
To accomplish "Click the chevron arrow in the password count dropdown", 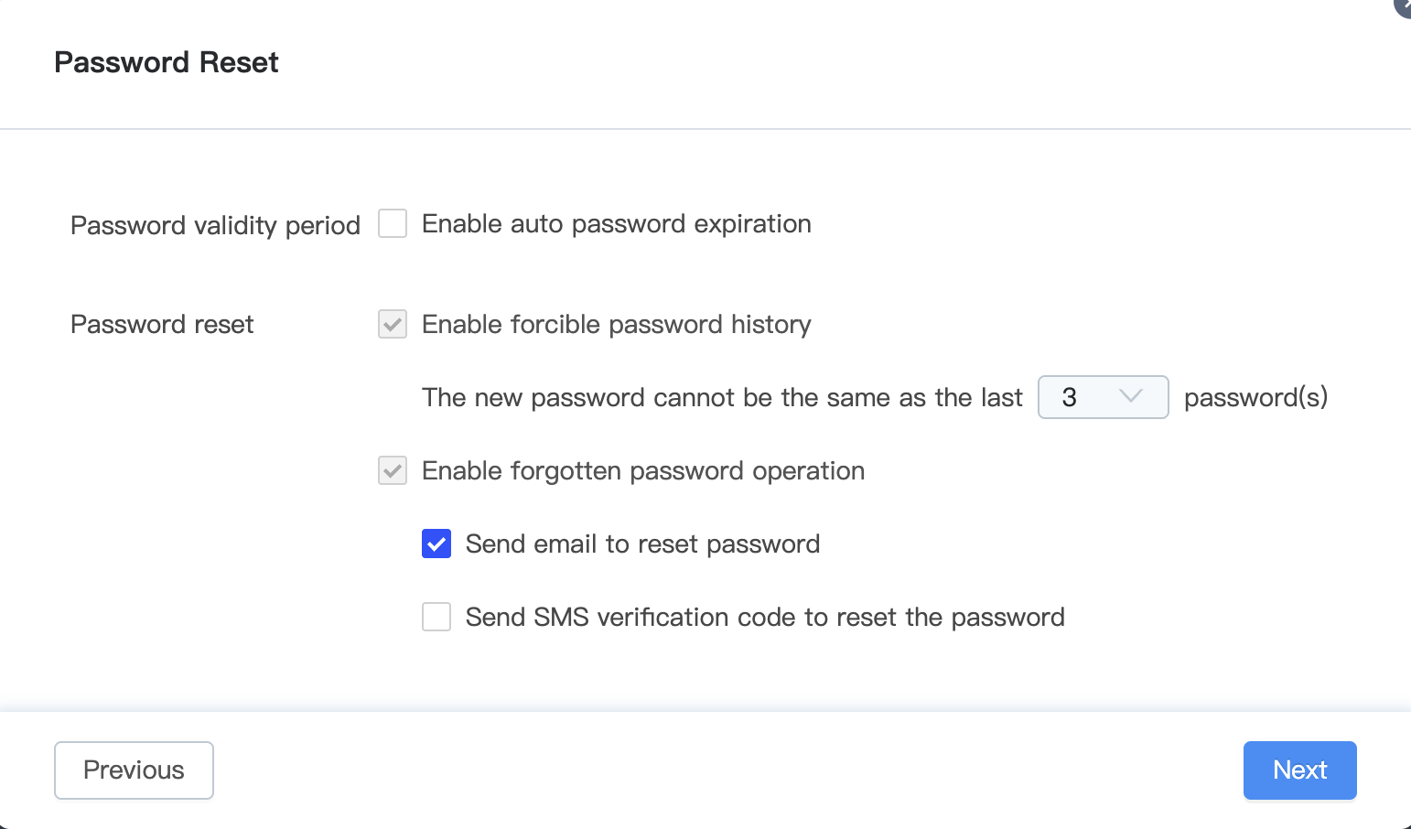I will coord(1131,396).
